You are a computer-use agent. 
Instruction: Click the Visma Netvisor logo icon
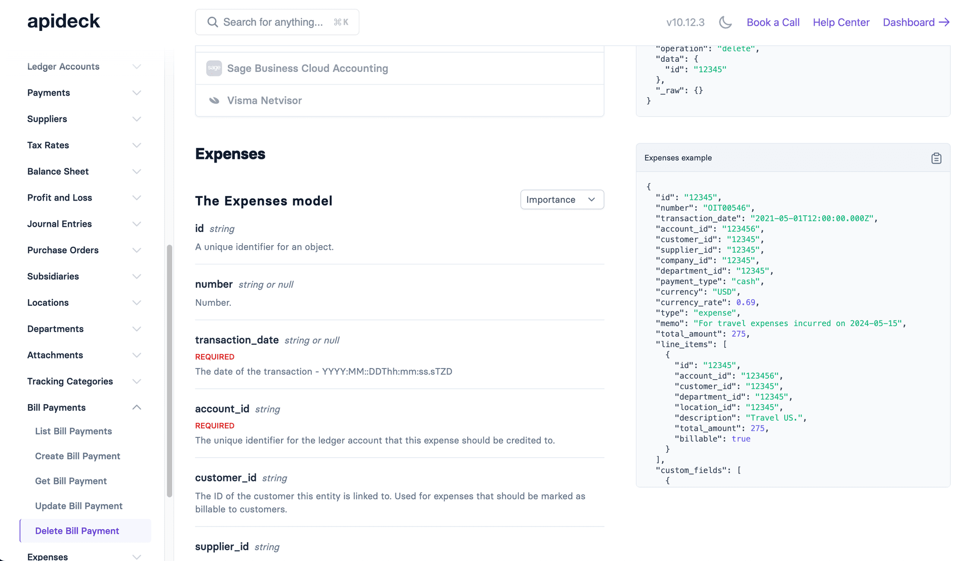coord(214,101)
